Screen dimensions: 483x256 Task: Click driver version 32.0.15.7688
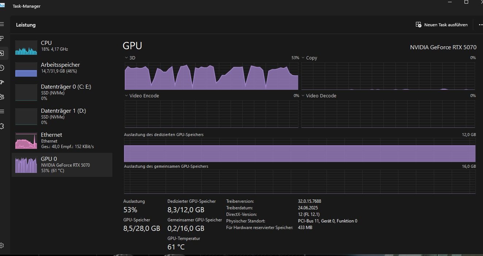tap(309, 201)
